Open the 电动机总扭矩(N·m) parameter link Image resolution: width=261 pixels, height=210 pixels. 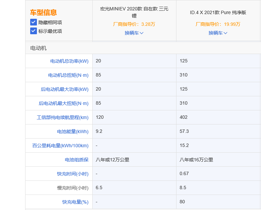[68, 75]
